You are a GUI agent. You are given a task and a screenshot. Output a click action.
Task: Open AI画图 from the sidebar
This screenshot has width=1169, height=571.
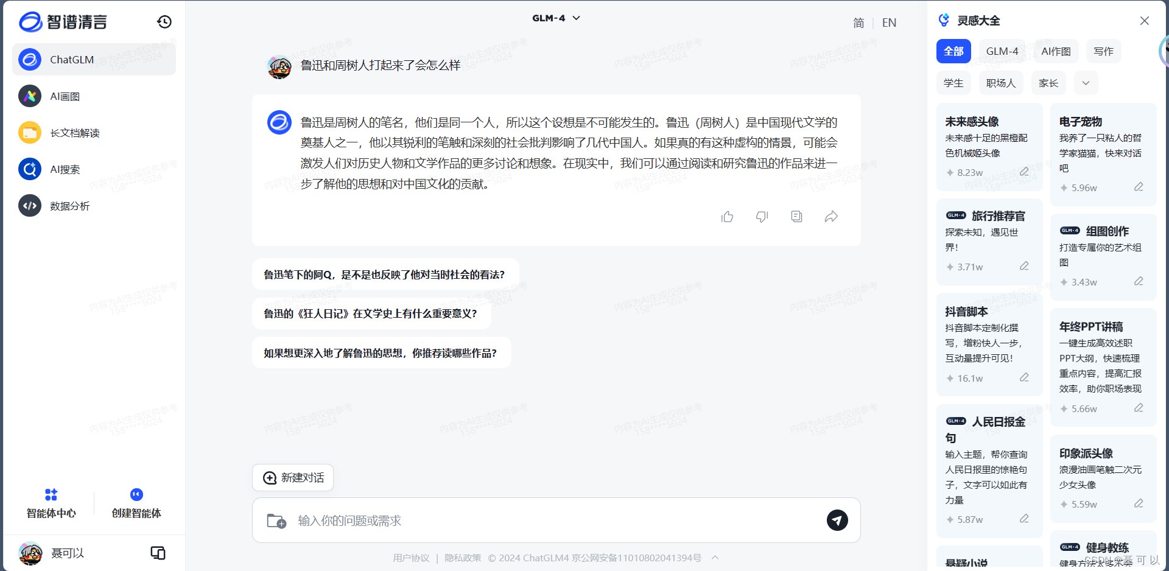coord(94,96)
